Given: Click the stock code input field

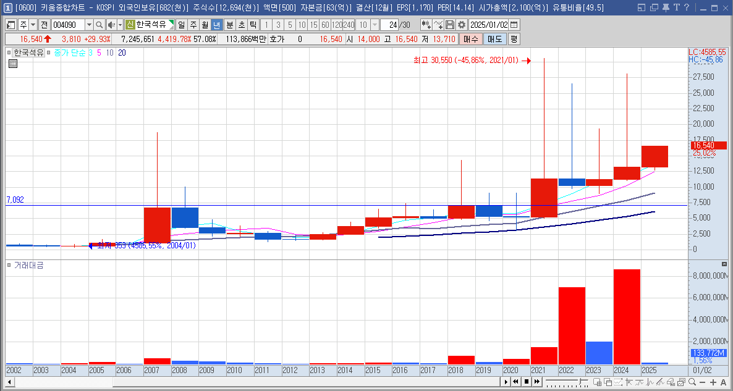Looking at the screenshot, I should pyautogui.click(x=68, y=25).
